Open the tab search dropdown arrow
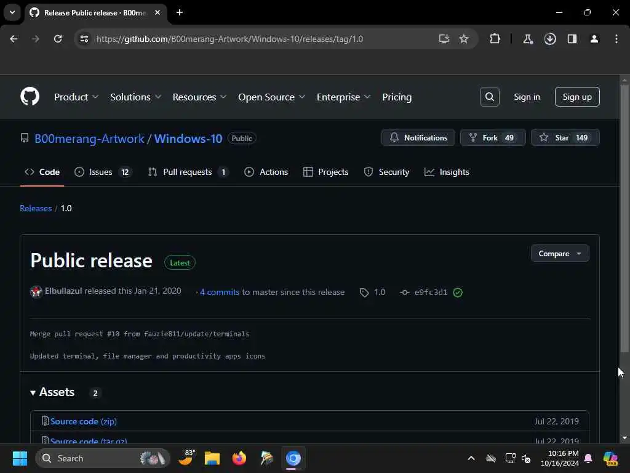The height and width of the screenshot is (473, 630). [12, 12]
